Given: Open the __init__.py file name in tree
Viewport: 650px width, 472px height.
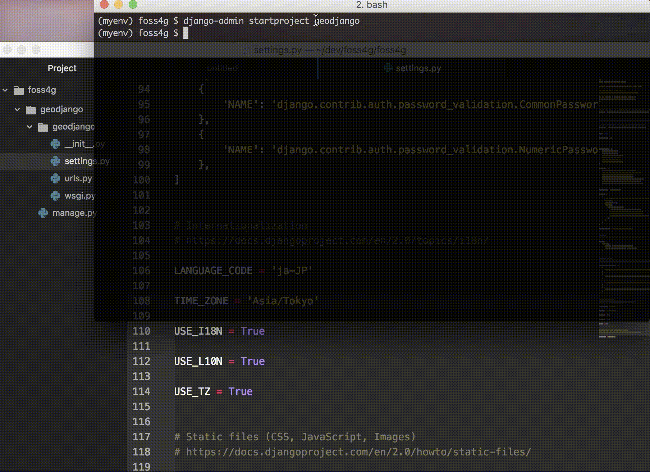Looking at the screenshot, I should [84, 144].
